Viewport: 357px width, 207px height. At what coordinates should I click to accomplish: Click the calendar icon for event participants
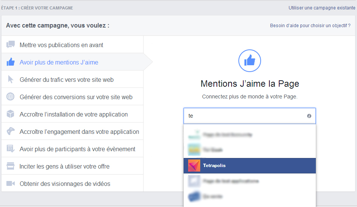pos(11,149)
